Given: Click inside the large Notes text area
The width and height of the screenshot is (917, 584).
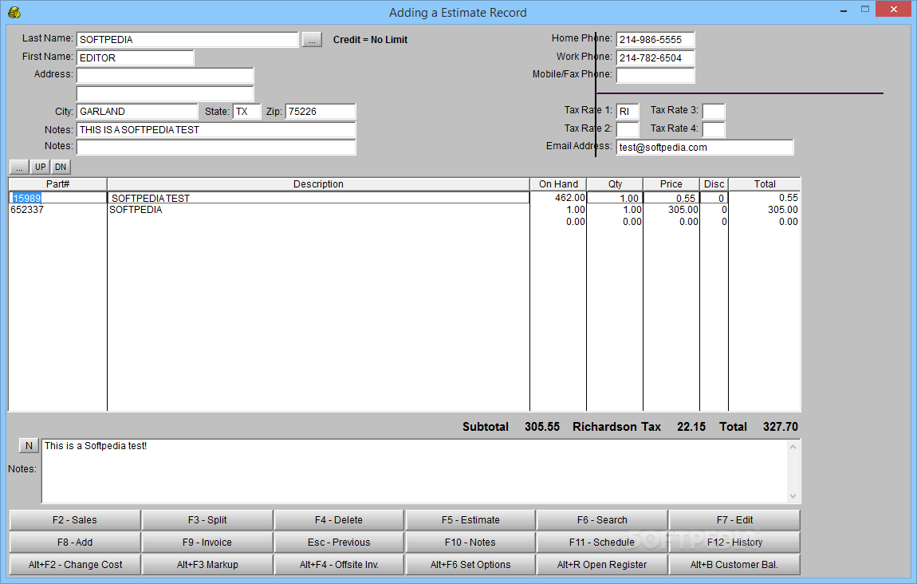Looking at the screenshot, I should tap(415, 471).
